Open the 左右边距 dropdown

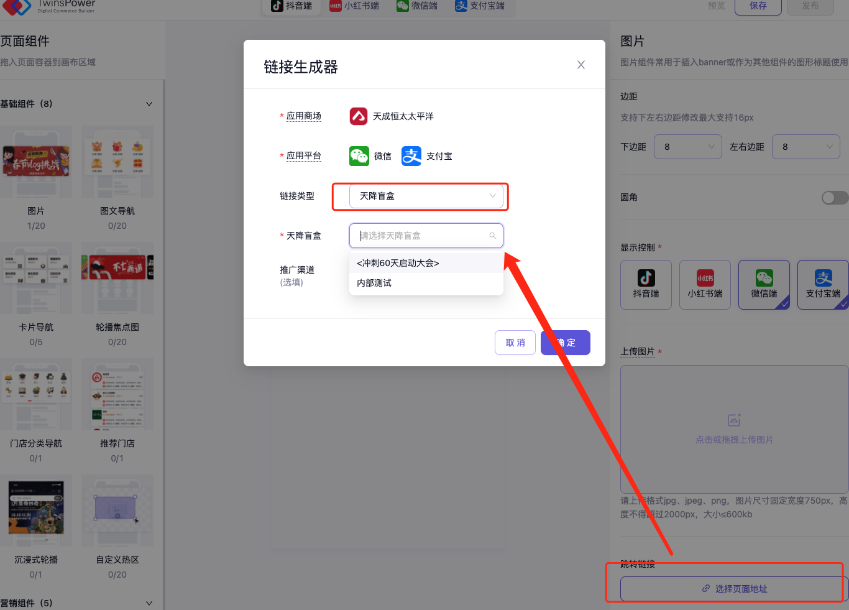pyautogui.click(x=805, y=147)
